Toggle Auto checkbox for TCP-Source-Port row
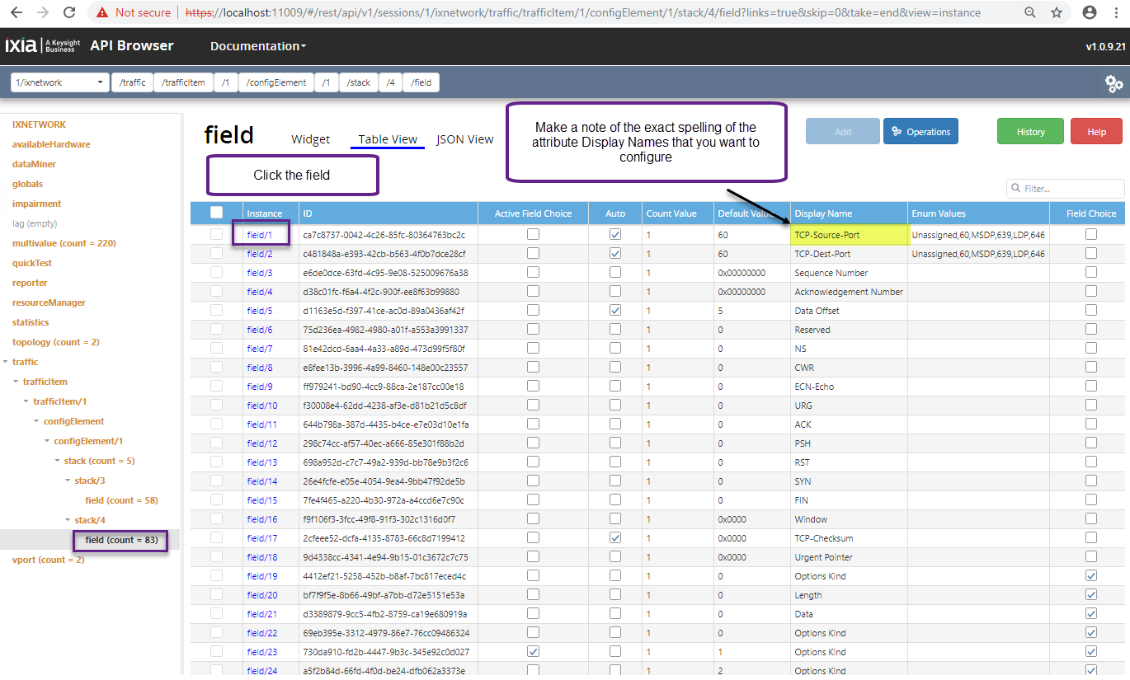 tap(615, 234)
